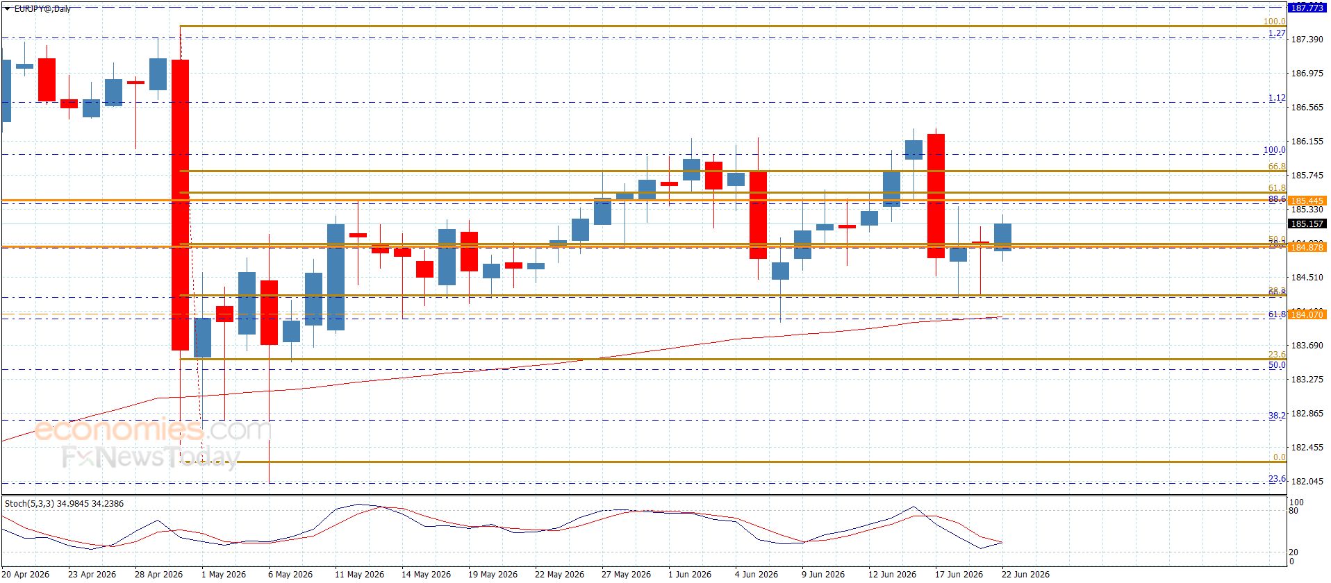This screenshot has width=1331, height=583.
Task: Click the EURJPY@,Daily symbol title
Action: [42, 9]
